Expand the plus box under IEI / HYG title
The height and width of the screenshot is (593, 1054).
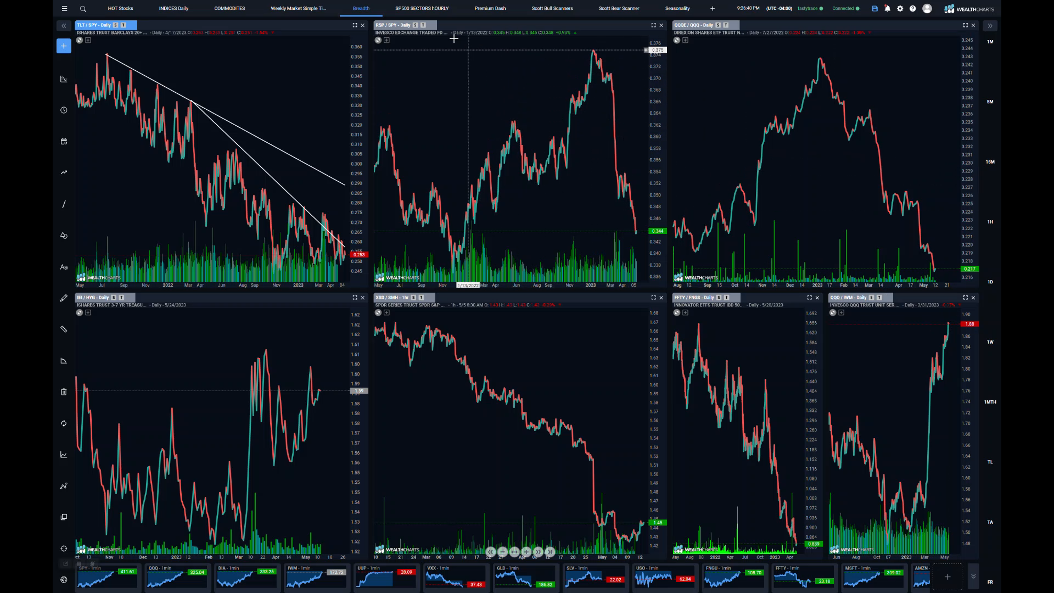coord(88,312)
